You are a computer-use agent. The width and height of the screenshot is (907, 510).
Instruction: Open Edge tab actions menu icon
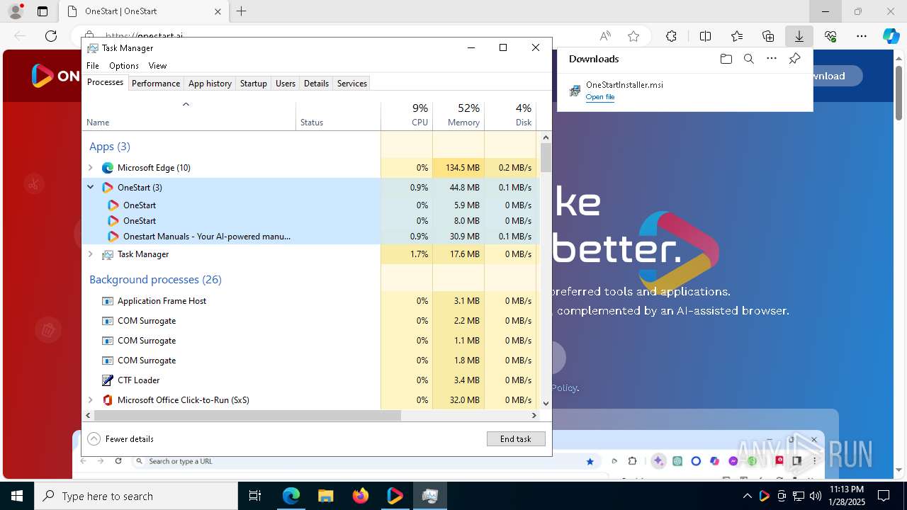(43, 11)
